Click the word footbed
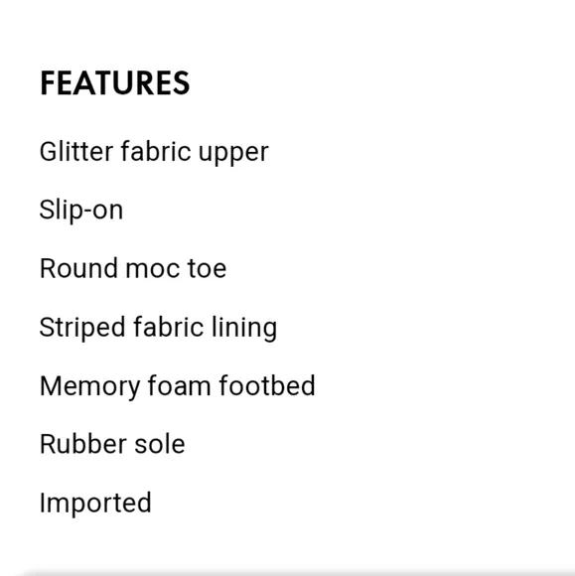 tap(267, 385)
